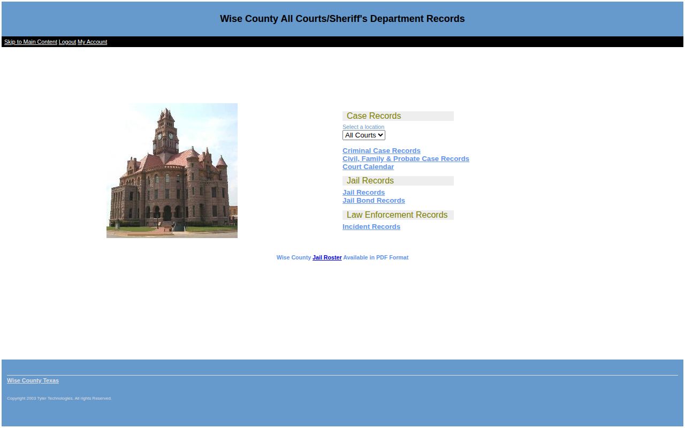Open Civil, Family & Probate Case Records
Image resolution: width=685 pixels, height=428 pixels.
click(x=406, y=159)
